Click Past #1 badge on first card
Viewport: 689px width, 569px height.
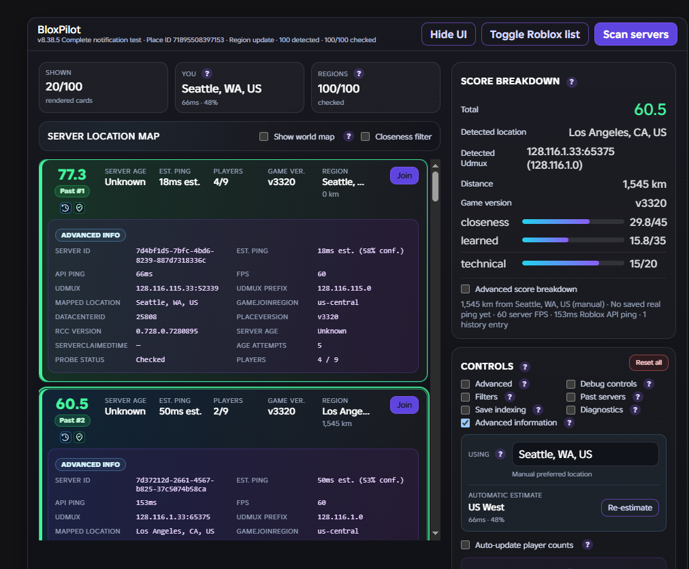(x=72, y=191)
